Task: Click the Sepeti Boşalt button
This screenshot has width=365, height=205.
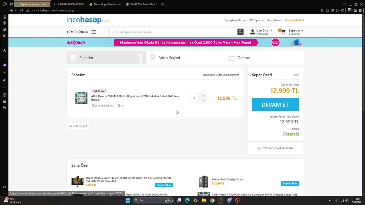Action: tap(78, 126)
